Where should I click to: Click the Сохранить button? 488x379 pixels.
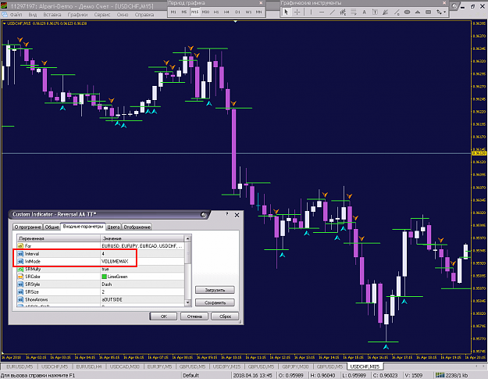[x=215, y=302]
